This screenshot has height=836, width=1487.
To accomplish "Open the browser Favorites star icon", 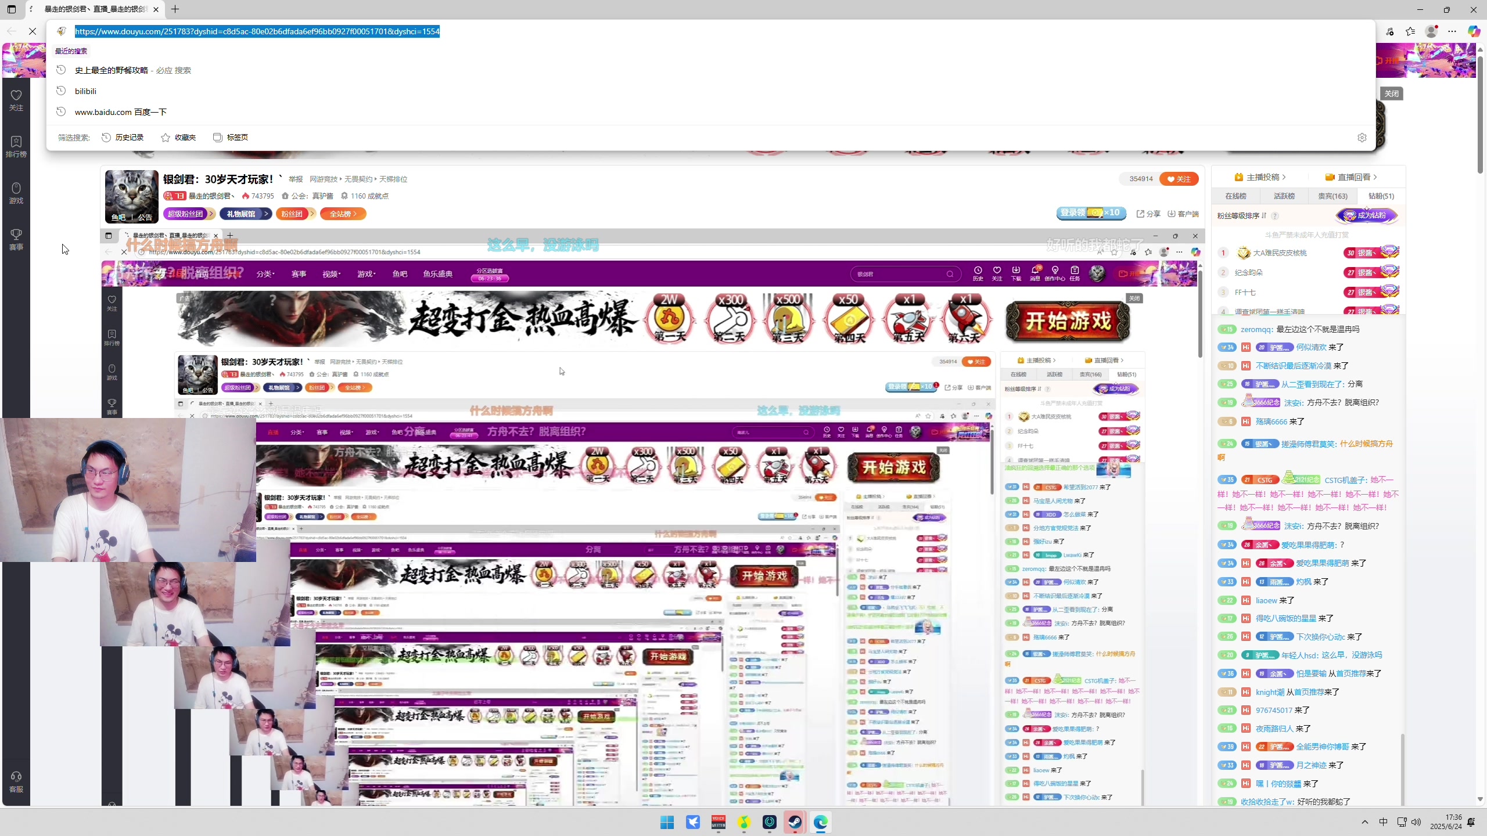I will tap(1410, 31).
